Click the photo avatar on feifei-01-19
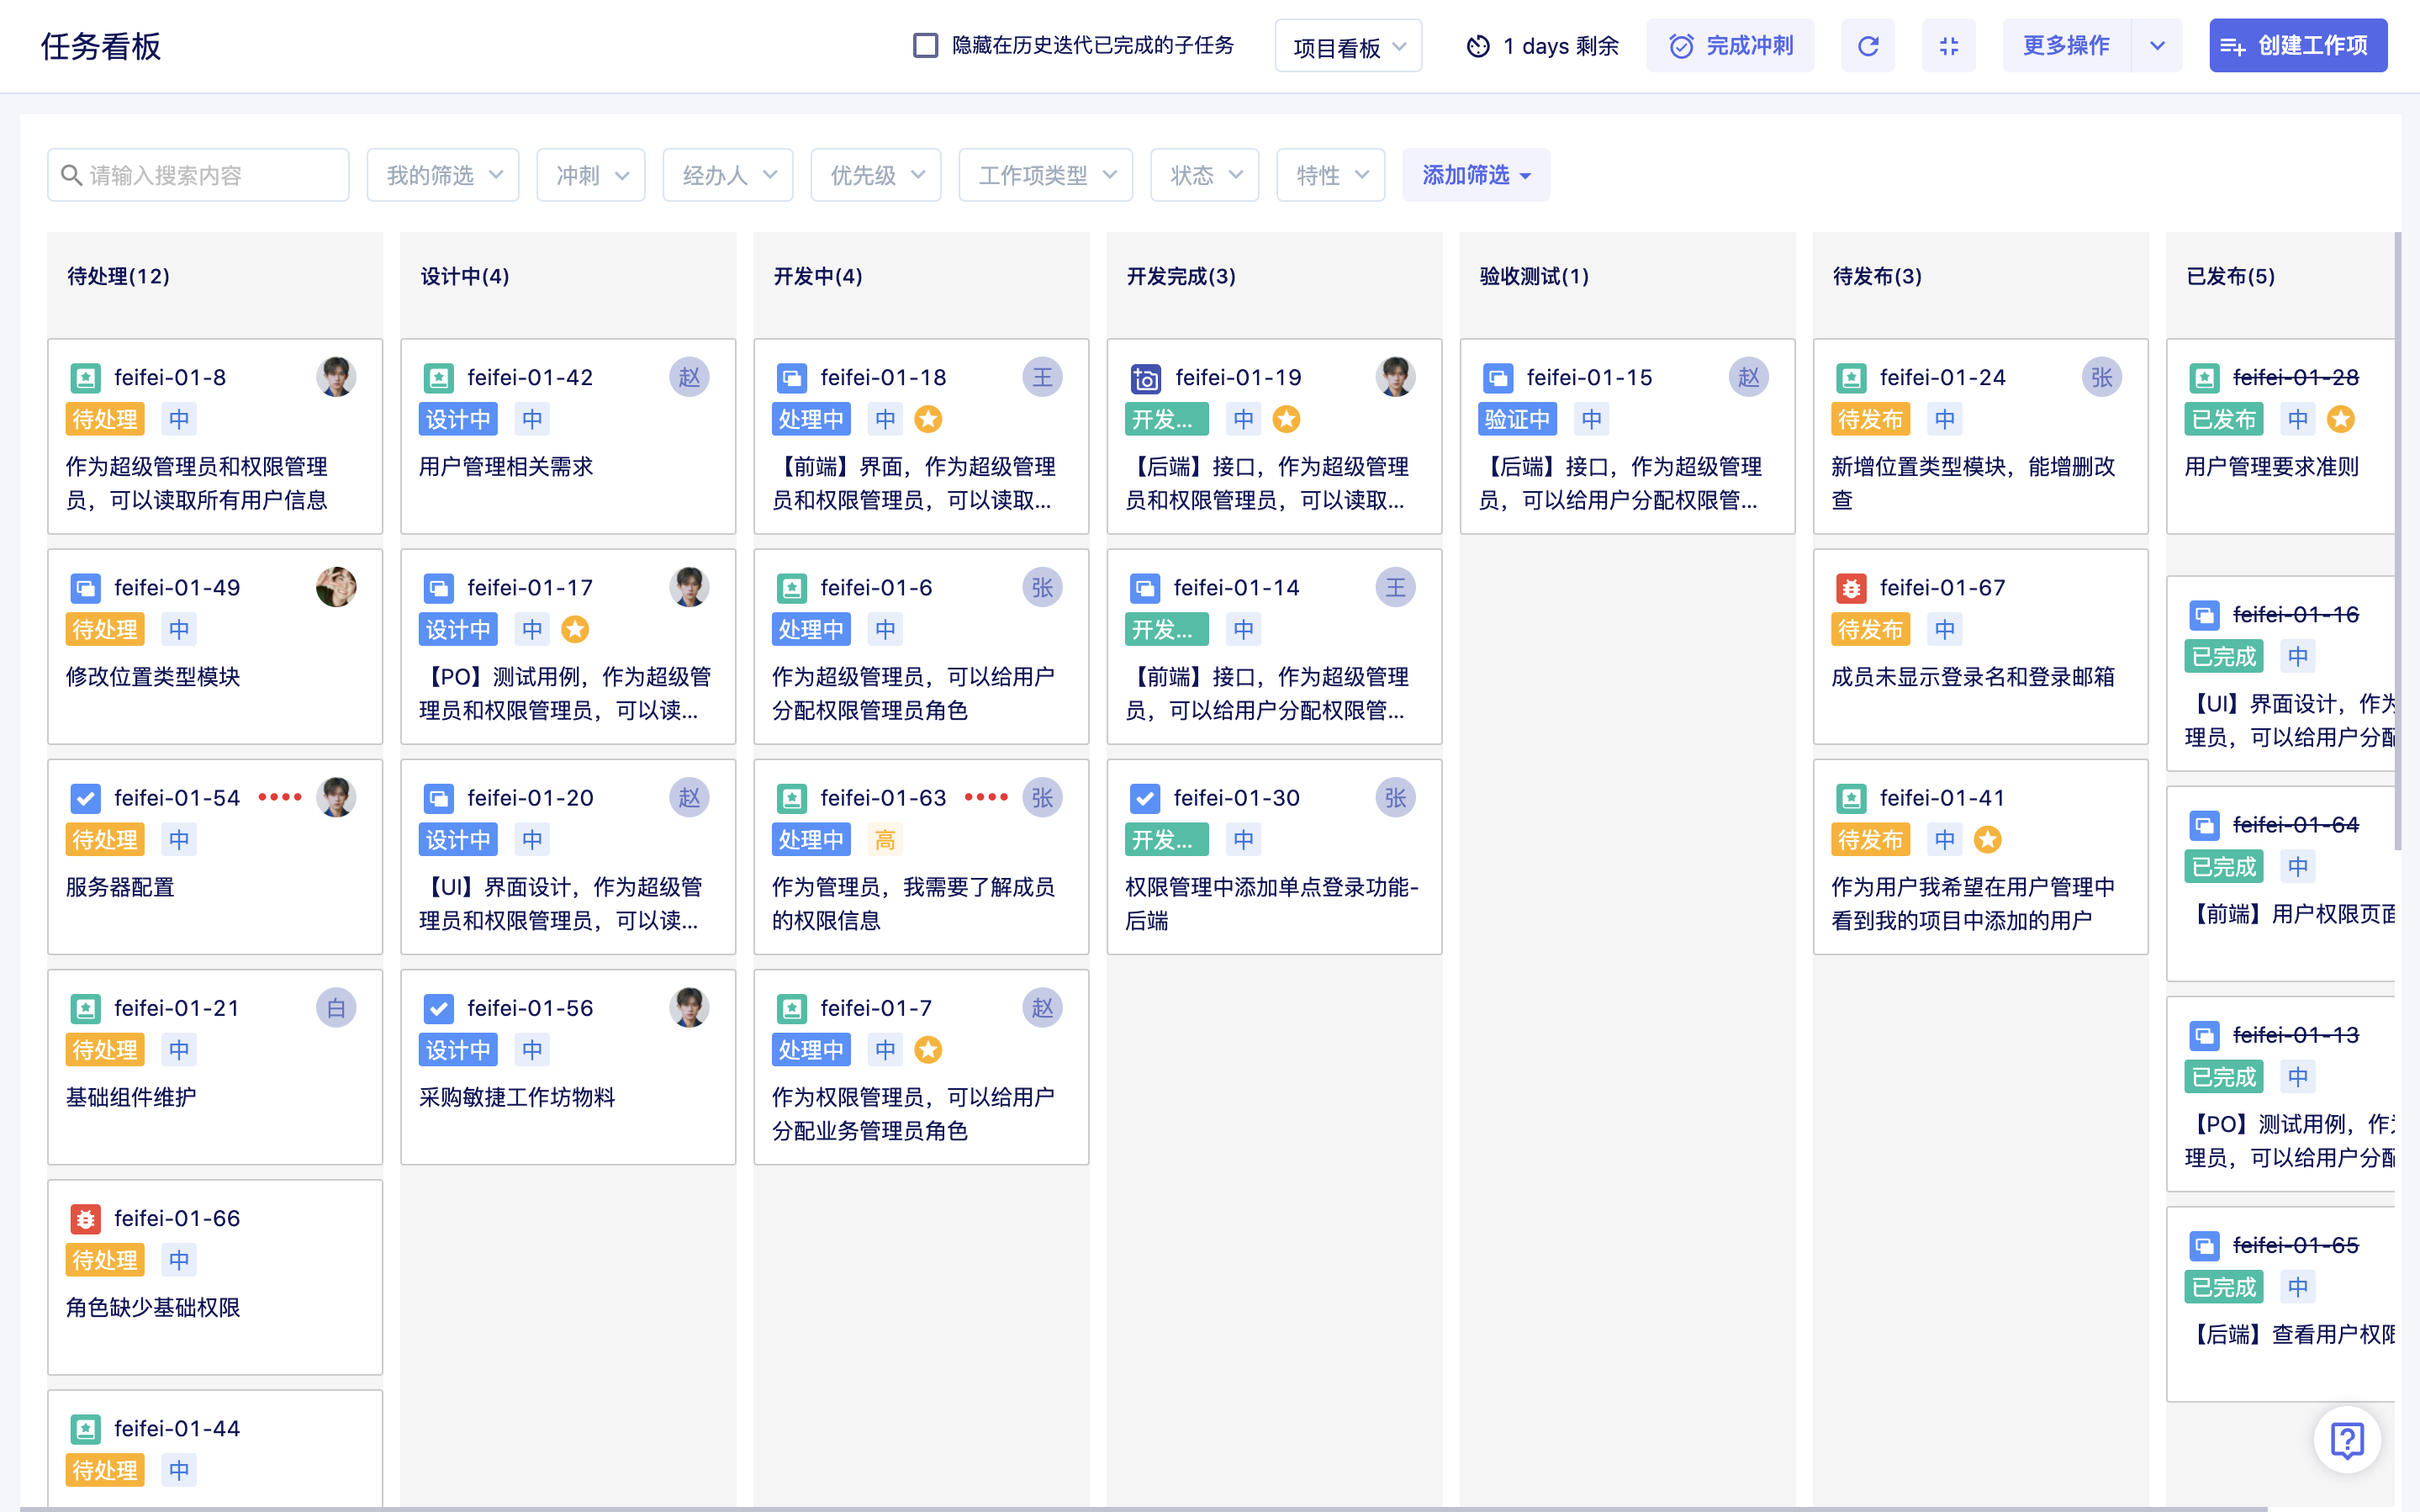The width and height of the screenshot is (2420, 1512). [1394, 378]
